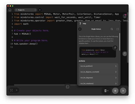Run the program with play button
The width and height of the screenshot is (135, 104).
123,91
